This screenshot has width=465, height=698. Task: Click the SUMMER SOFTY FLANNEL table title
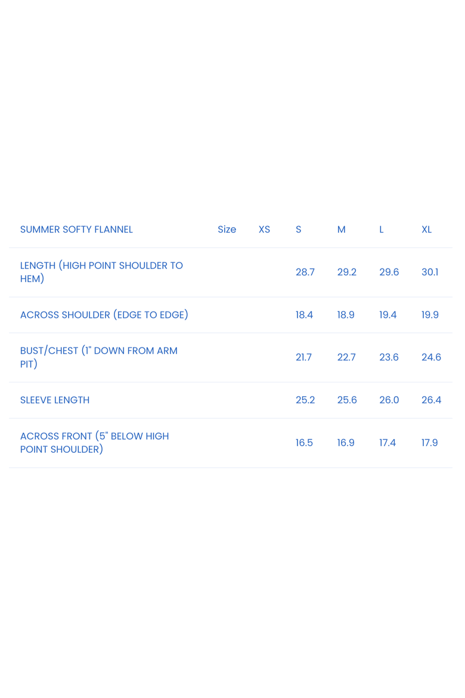click(x=76, y=229)
